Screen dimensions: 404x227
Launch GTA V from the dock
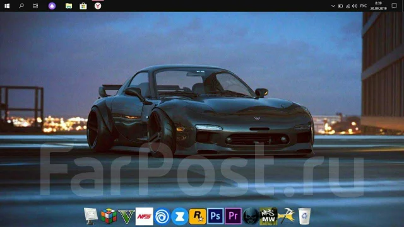click(x=126, y=216)
